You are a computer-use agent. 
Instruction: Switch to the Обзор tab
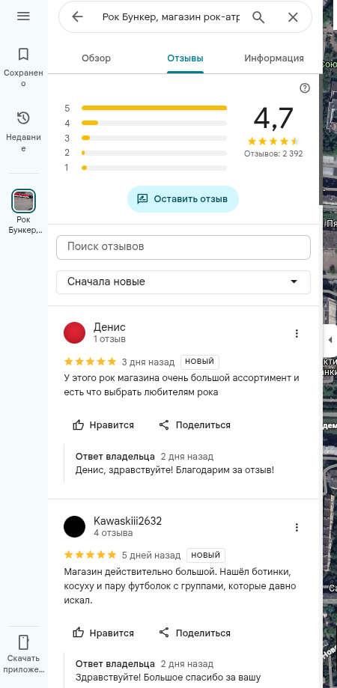96,58
